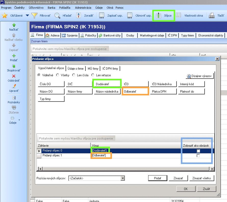Click the Odstrániť red cross icon
The image size is (227, 202).
pyautogui.click(x=14, y=76)
